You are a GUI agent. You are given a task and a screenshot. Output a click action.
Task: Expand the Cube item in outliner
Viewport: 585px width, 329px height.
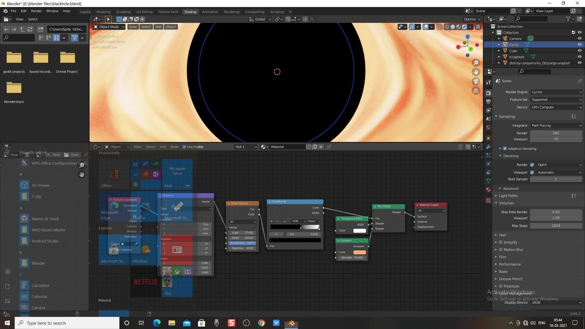coord(499,51)
